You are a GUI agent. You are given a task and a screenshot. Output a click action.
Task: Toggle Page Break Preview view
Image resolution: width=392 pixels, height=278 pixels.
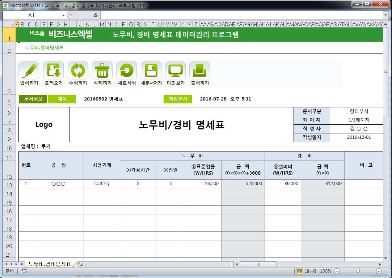313,271
